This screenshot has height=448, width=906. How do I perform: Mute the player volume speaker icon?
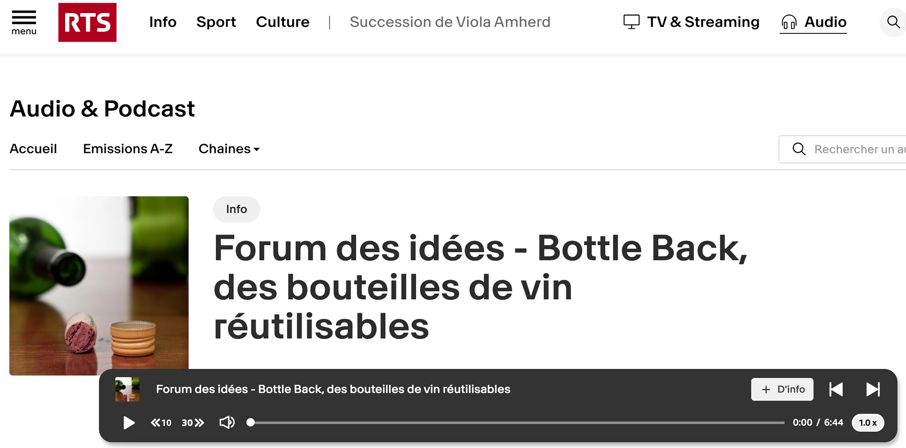point(227,423)
